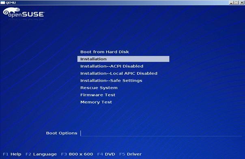
Task: Open F1 Help
Action: tap(12, 154)
